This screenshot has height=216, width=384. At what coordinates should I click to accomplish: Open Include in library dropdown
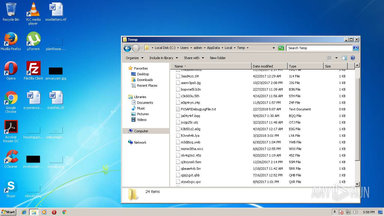(x=163, y=58)
